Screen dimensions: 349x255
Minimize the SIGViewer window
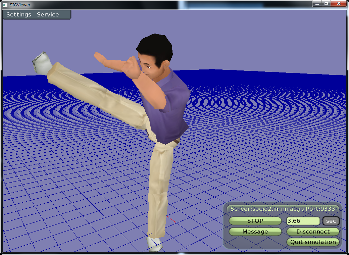pyautogui.click(x=317, y=3)
